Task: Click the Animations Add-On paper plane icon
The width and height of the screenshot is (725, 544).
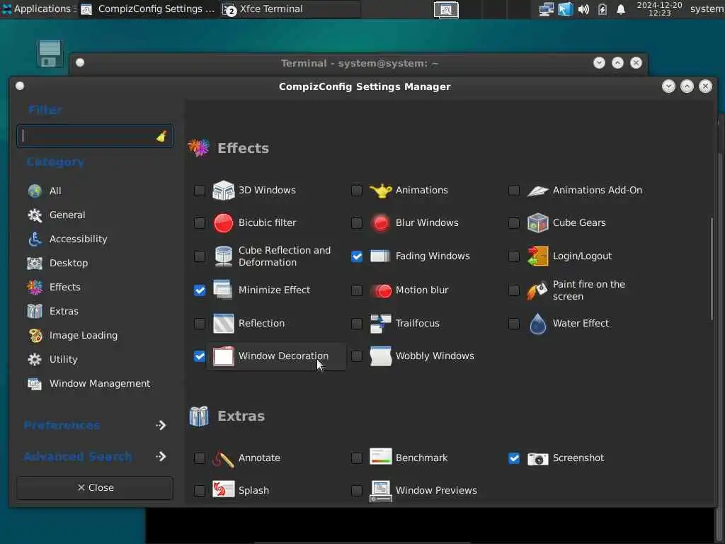Action: 538,190
